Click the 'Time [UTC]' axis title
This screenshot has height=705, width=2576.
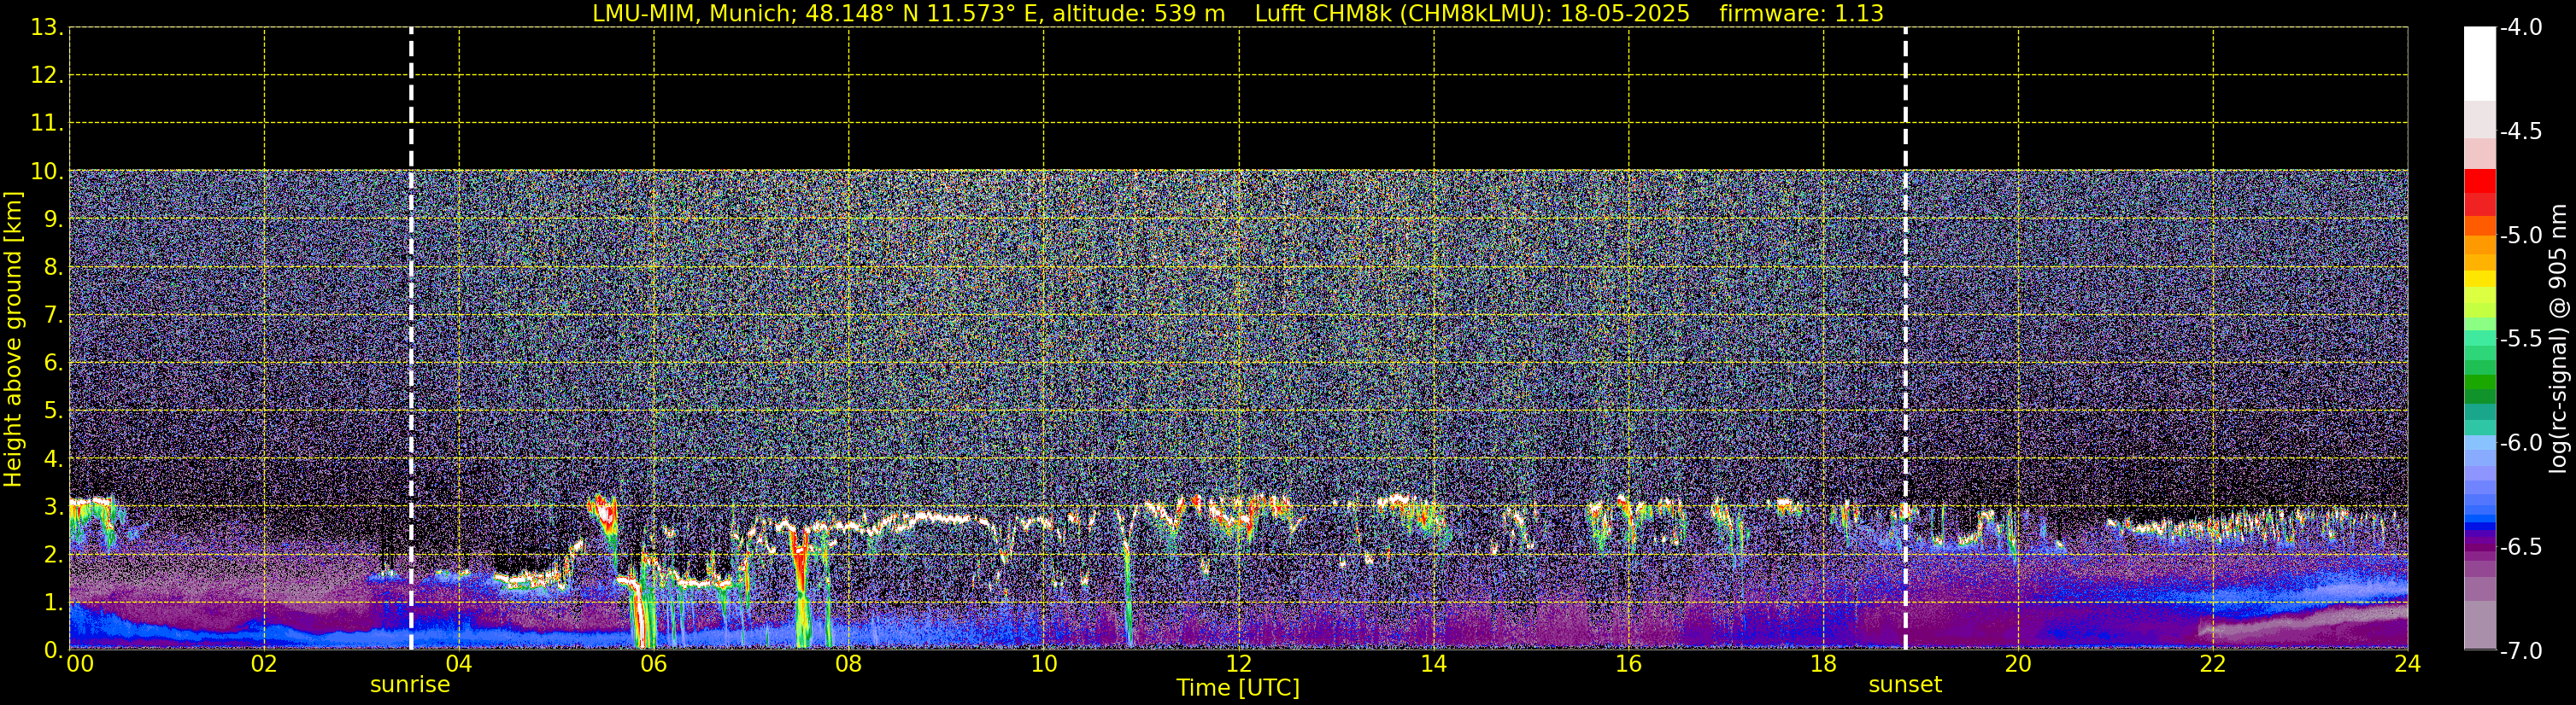click(x=1238, y=688)
